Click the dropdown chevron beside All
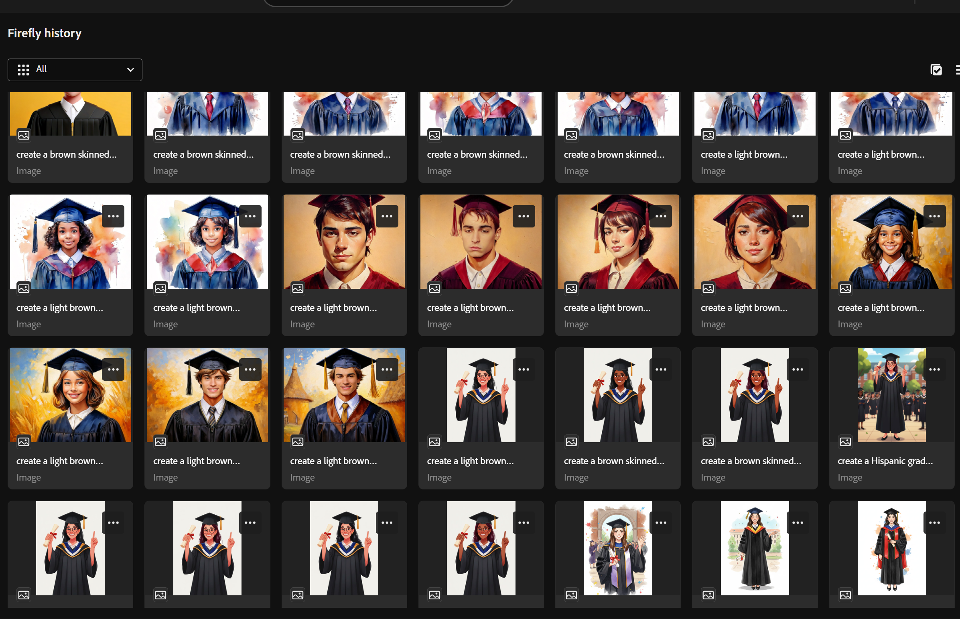 [x=131, y=69]
